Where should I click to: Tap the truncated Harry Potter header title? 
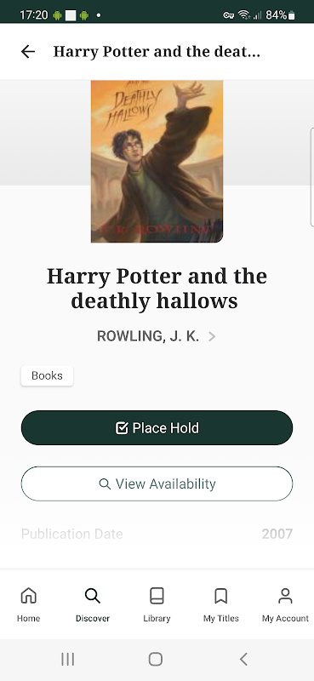(157, 52)
